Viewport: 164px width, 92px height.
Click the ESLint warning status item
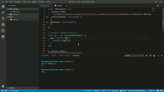[x=123, y=90]
